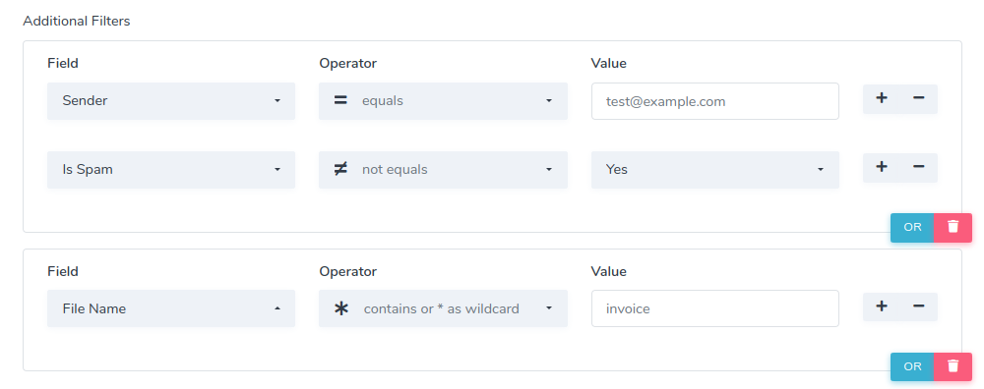
Task: Add a filter row after the Sender row
Action: click(x=881, y=98)
